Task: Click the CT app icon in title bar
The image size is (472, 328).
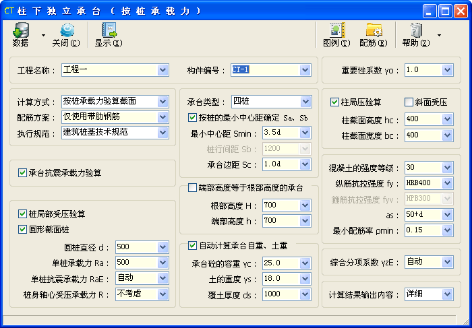Action: tap(9, 11)
